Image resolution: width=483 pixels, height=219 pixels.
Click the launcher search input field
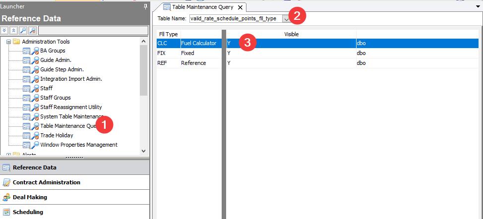[x=93, y=30]
